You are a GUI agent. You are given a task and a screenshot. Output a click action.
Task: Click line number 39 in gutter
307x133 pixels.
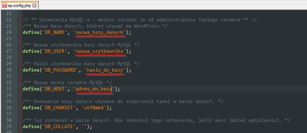click(9, 126)
